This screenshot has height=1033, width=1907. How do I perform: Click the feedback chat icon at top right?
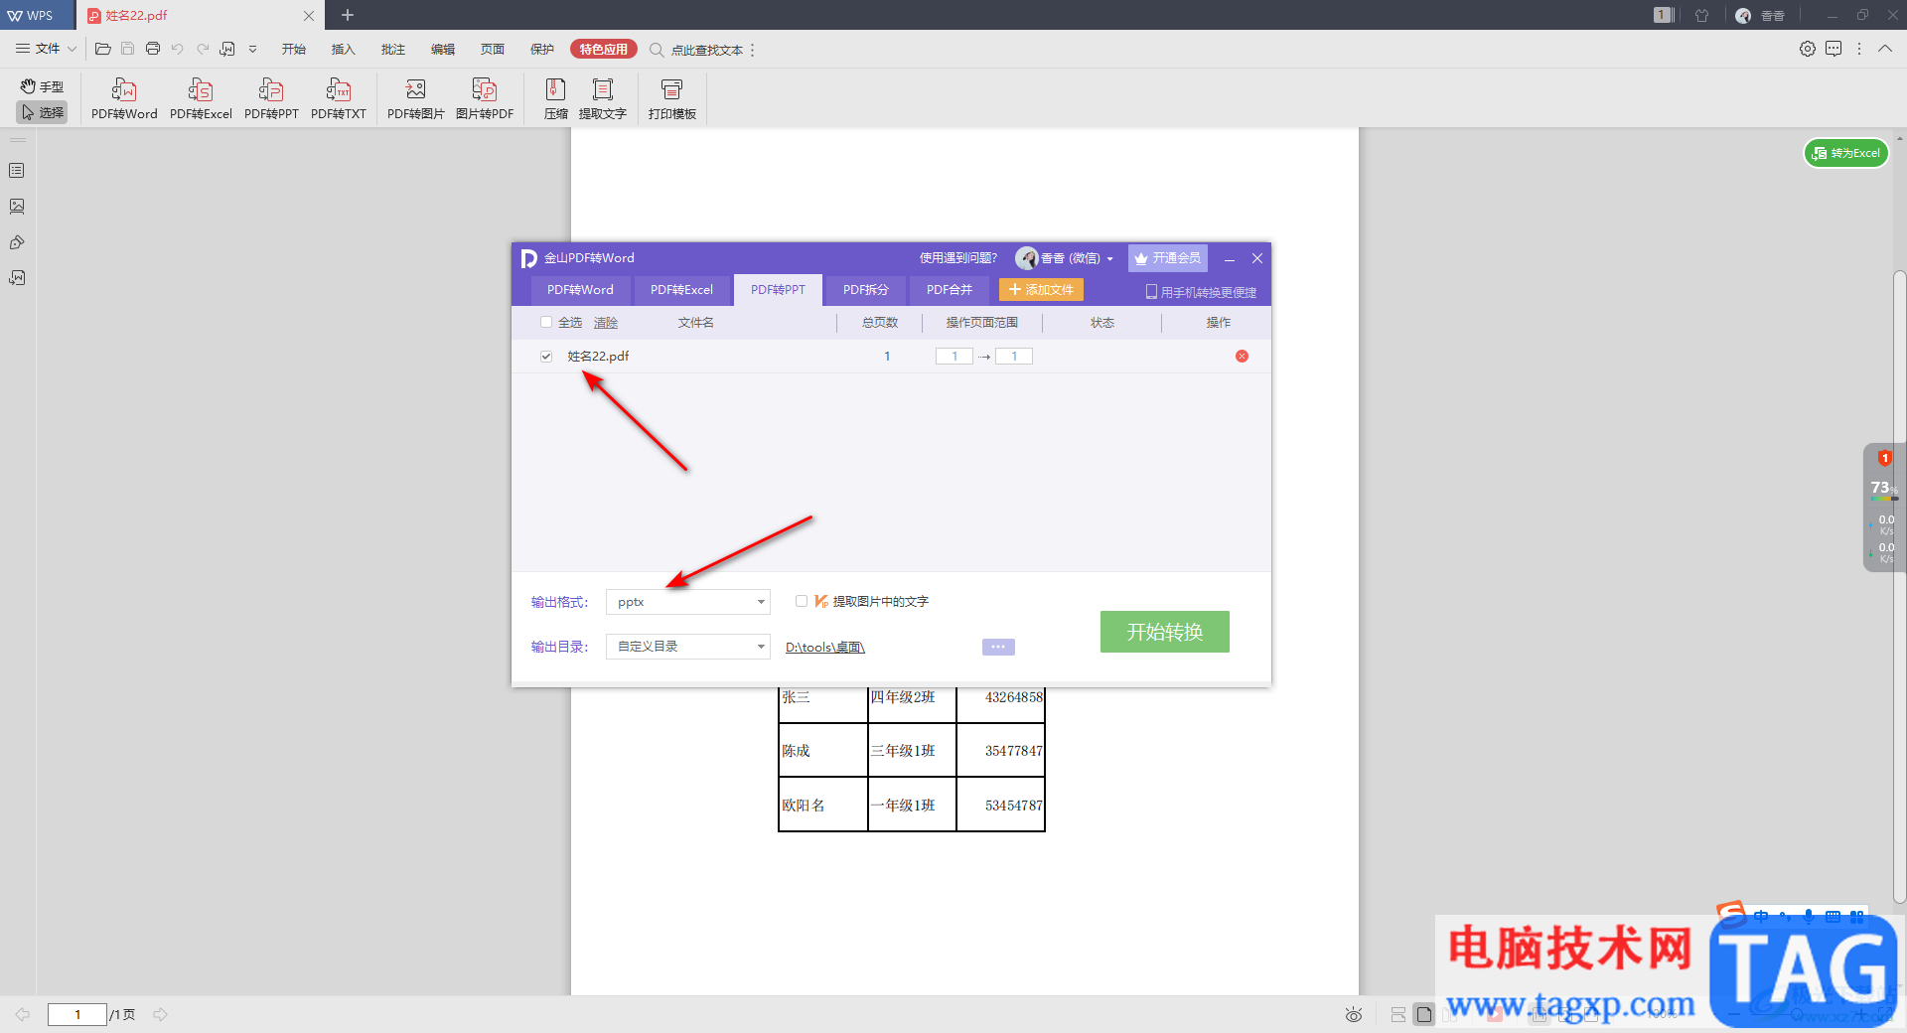pyautogui.click(x=1834, y=49)
